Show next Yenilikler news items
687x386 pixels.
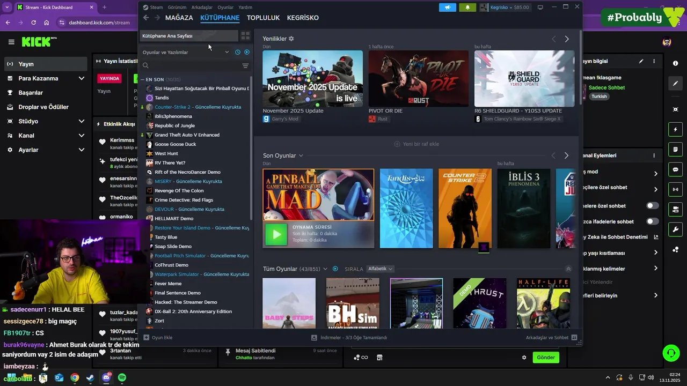tap(567, 39)
